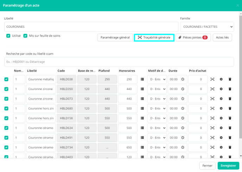This screenshot has height=172, width=242.
Task: Uncheck the HBLD038 row checkbox
Action: tap(6, 79)
